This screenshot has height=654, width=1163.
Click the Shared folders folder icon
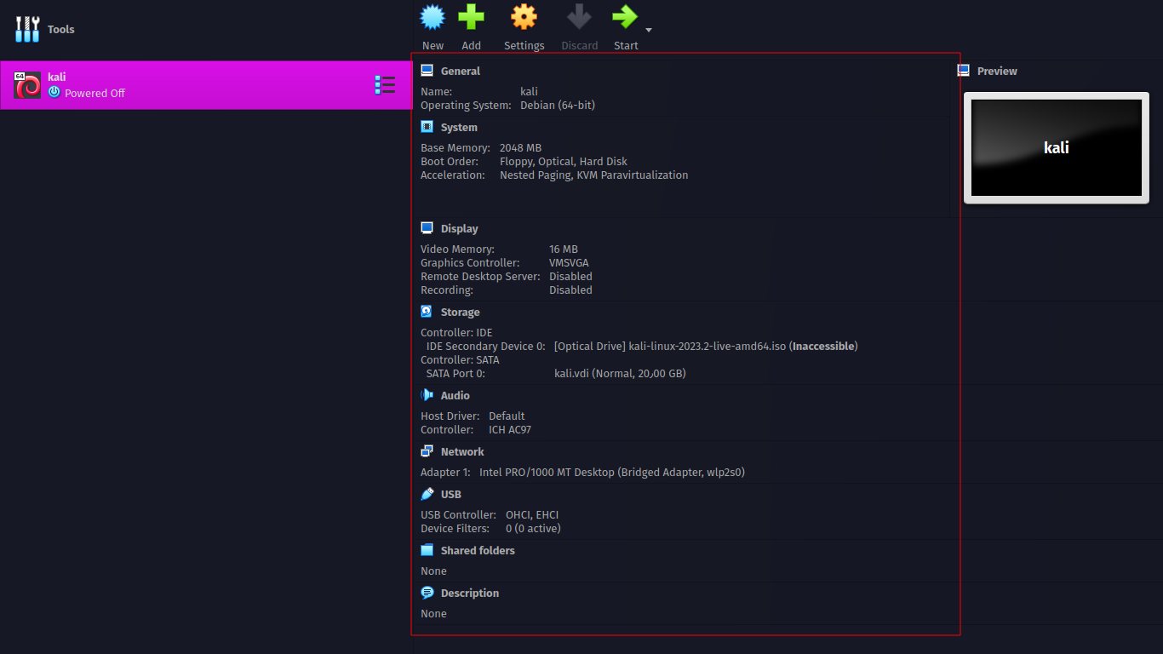(427, 550)
